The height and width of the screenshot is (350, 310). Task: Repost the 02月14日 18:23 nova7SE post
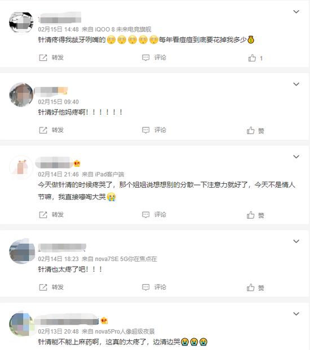click(51, 287)
